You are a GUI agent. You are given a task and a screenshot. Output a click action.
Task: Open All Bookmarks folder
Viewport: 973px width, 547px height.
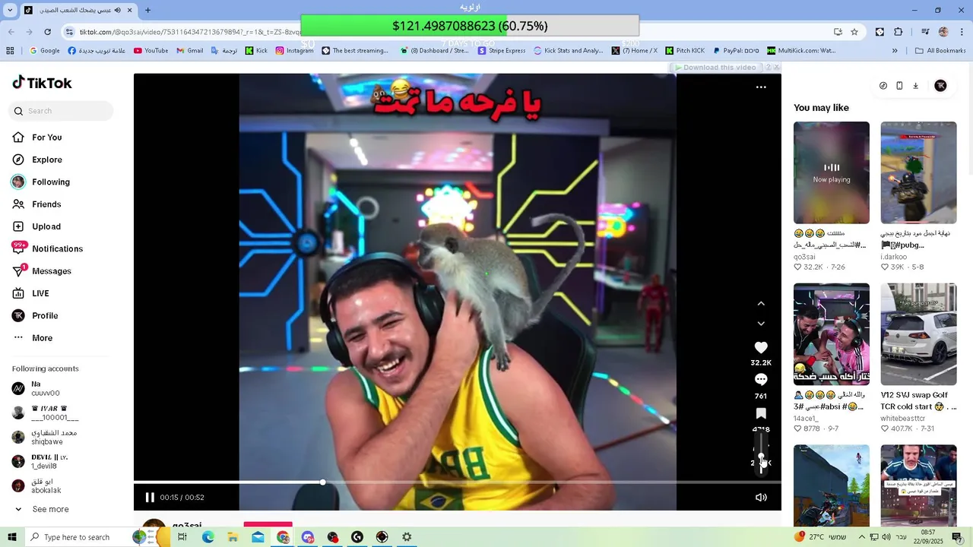point(940,51)
